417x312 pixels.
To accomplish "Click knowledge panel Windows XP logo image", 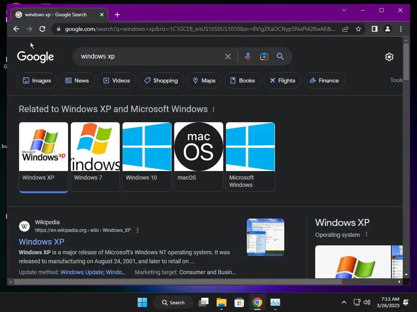I will click(x=353, y=262).
